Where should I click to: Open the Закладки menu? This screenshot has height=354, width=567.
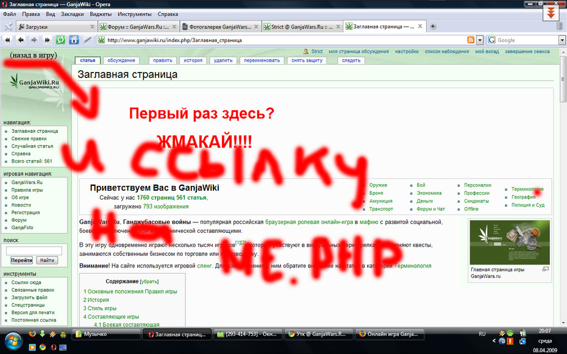pos(73,14)
